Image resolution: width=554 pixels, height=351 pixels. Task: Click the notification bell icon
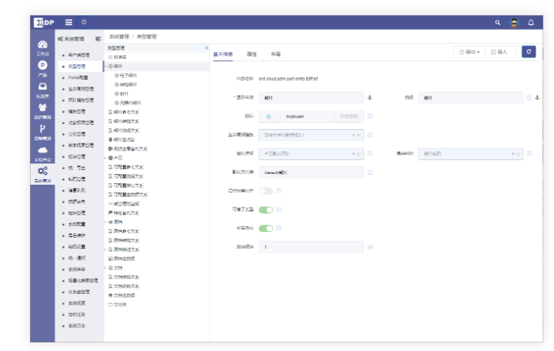[530, 23]
